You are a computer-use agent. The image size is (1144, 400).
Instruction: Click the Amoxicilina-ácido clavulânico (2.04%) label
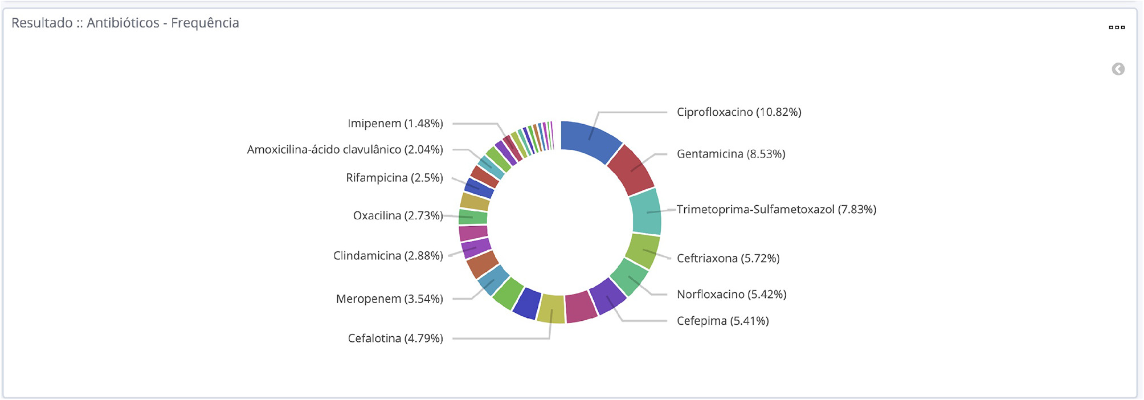coord(345,150)
